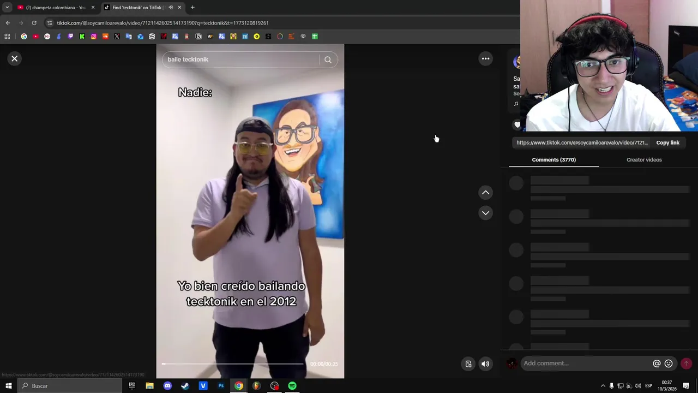Click the address bar URL
This screenshot has height=393, width=698.
[163, 23]
